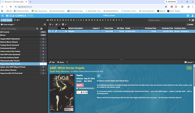Screen dimensions: 195x113
Task: Bookmark this page with the star icon
Action: click(166, 7)
